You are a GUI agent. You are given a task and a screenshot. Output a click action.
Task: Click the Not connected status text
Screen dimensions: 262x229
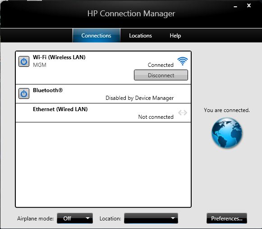tap(156, 117)
